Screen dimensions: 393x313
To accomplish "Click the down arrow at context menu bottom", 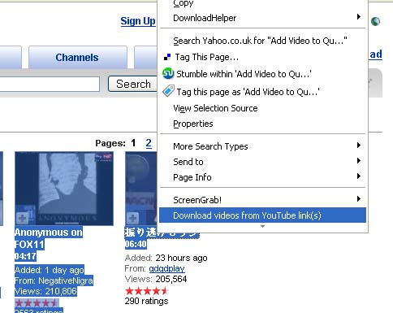I will (x=262, y=226).
